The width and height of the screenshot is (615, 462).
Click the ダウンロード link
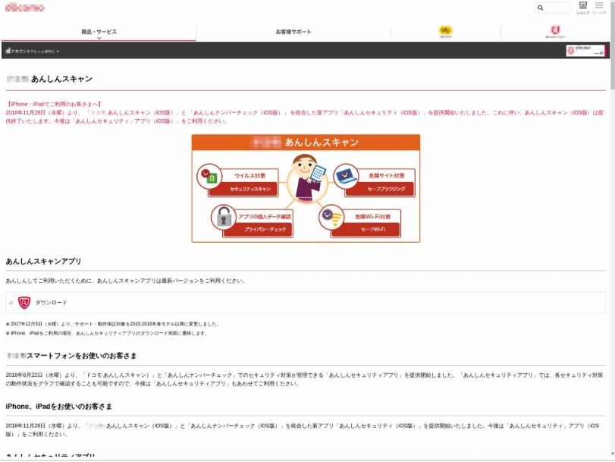52,303
